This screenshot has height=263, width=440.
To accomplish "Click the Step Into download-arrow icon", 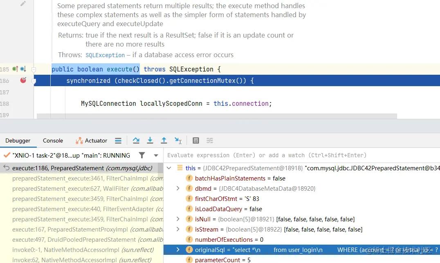I will point(150,140).
